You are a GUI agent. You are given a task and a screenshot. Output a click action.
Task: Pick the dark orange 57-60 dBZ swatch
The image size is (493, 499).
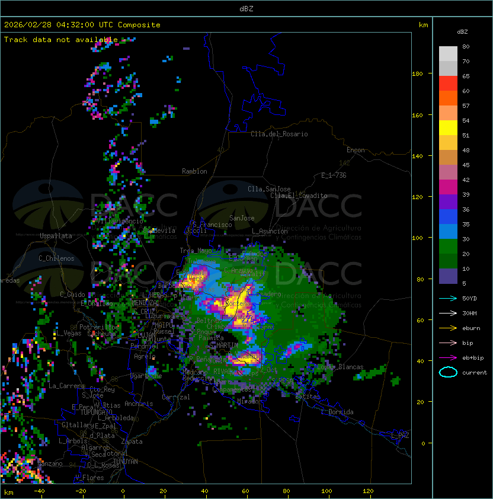pos(448,98)
